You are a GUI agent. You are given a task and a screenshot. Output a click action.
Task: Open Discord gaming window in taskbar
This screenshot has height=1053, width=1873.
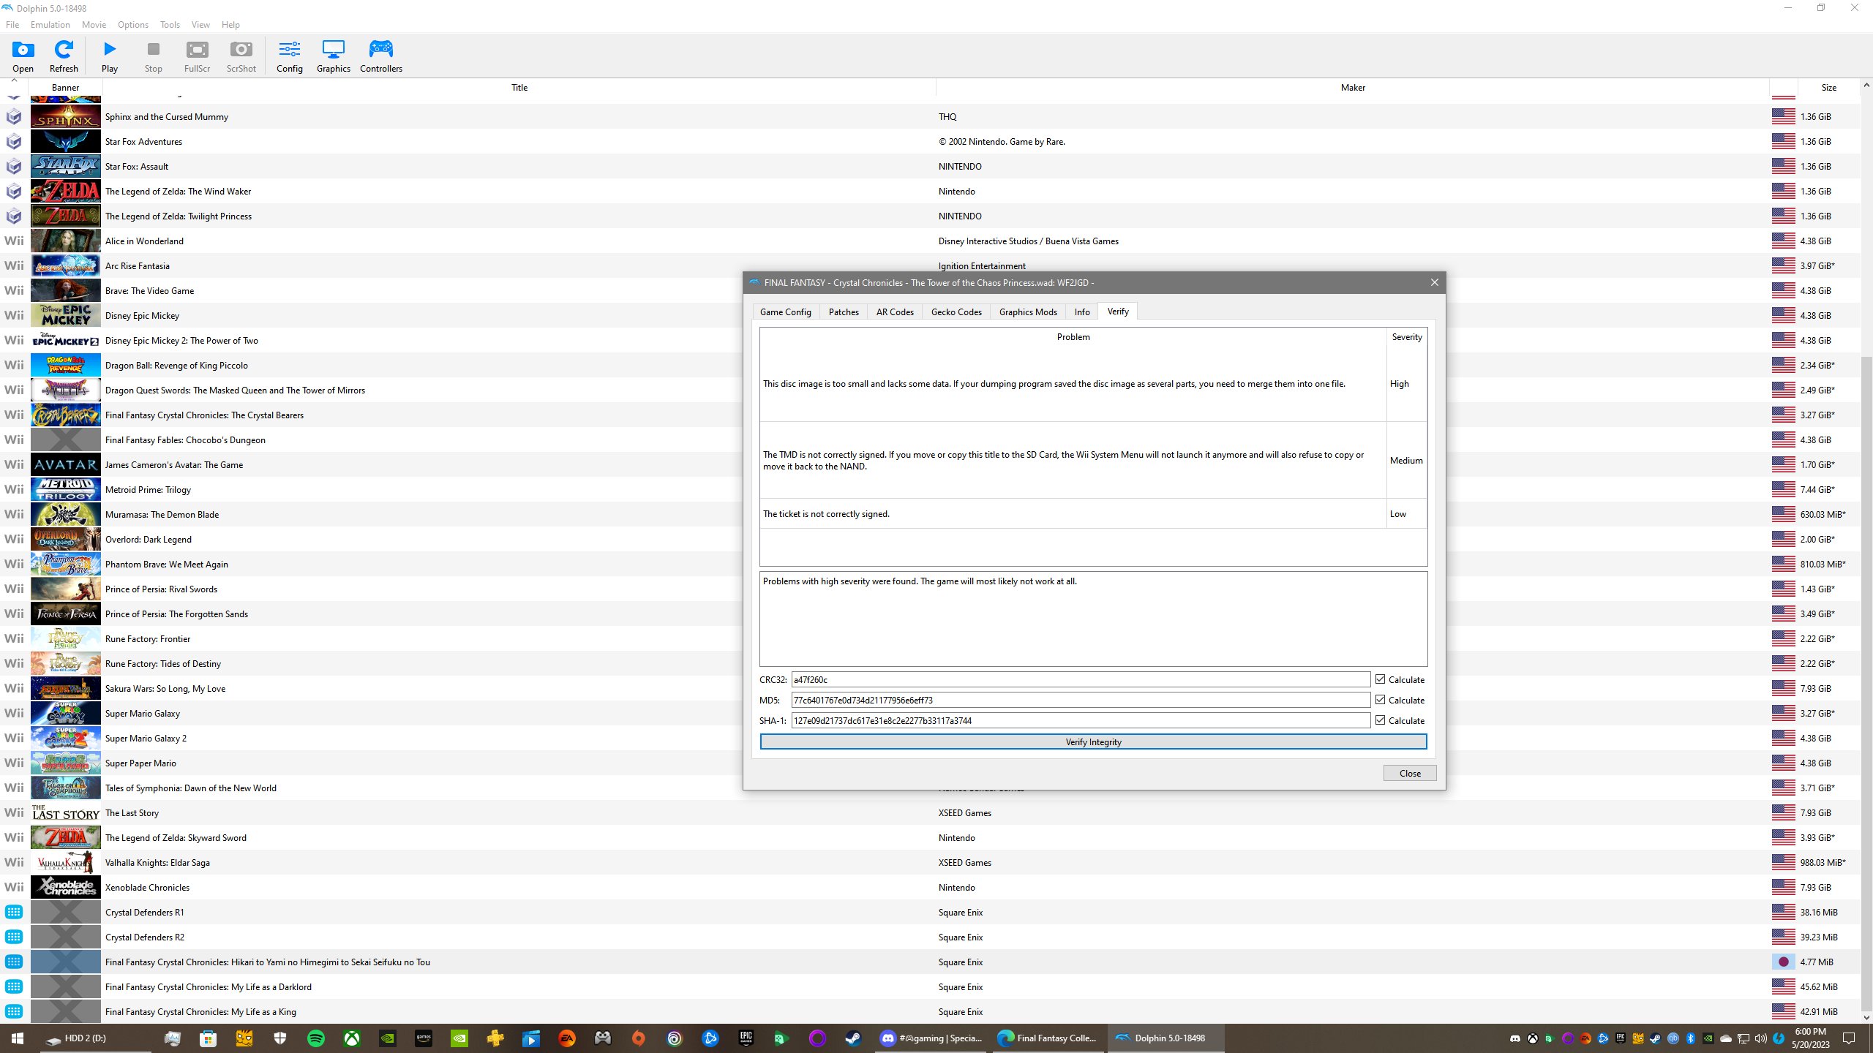click(932, 1038)
